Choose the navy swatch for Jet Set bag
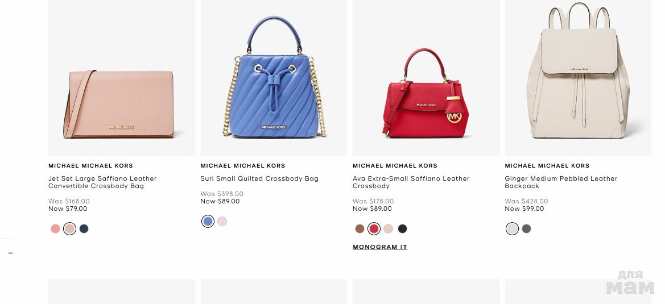 pyautogui.click(x=84, y=228)
